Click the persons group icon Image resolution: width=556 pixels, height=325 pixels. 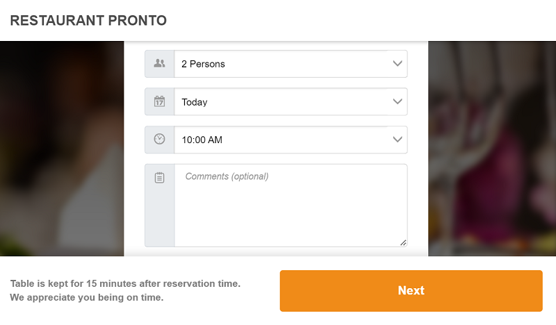tap(160, 64)
